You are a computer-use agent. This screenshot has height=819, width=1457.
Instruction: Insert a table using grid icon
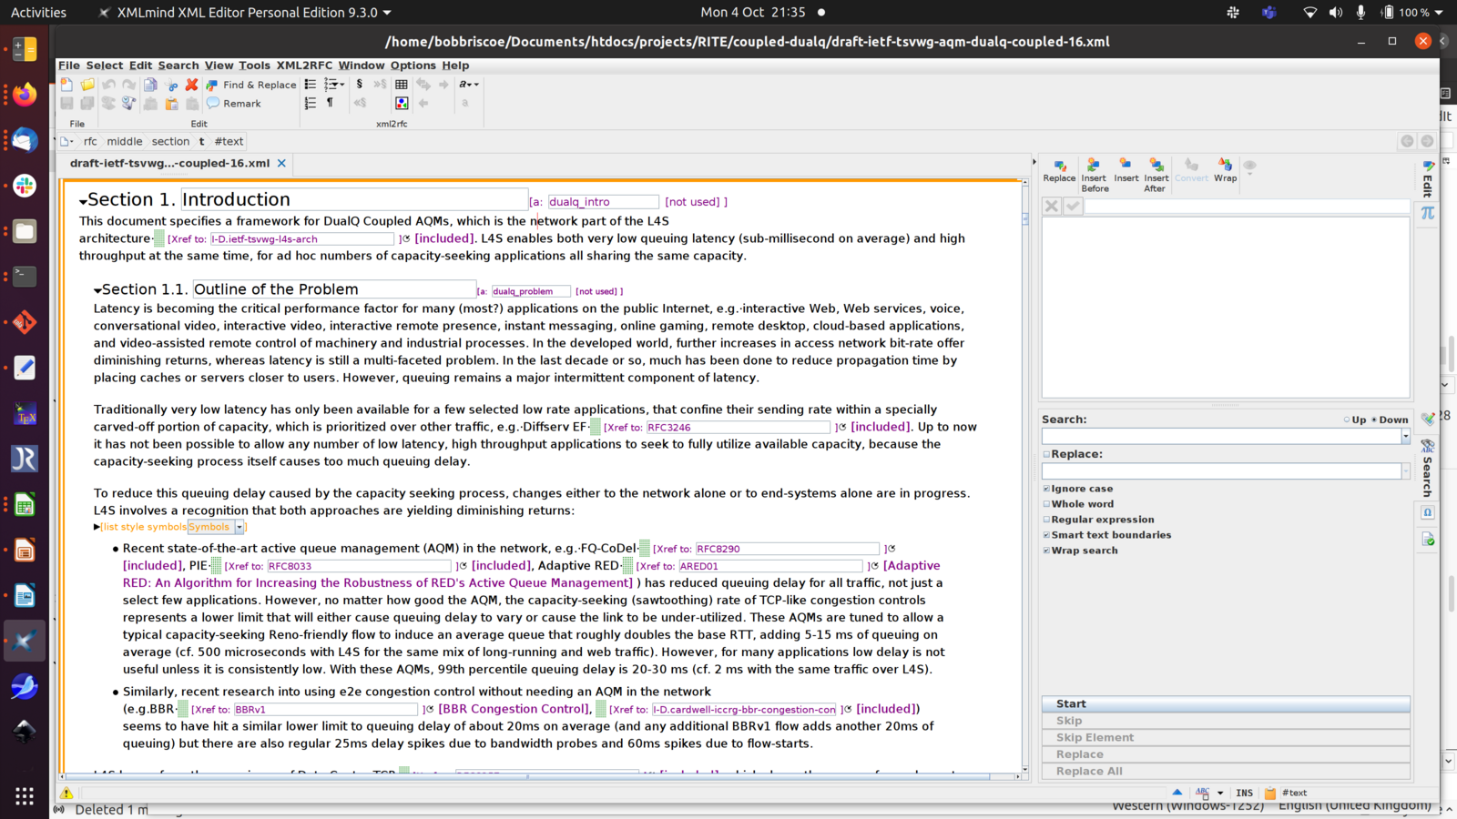pos(402,85)
